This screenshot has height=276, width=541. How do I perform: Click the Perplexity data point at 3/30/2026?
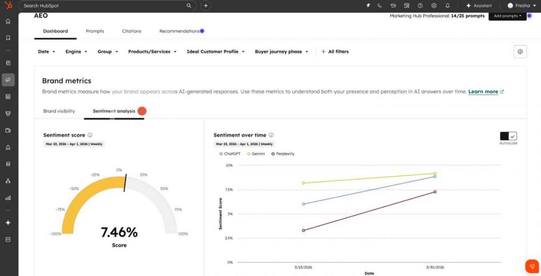(435, 192)
